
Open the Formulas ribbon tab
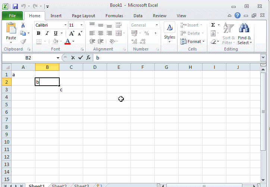(114, 16)
